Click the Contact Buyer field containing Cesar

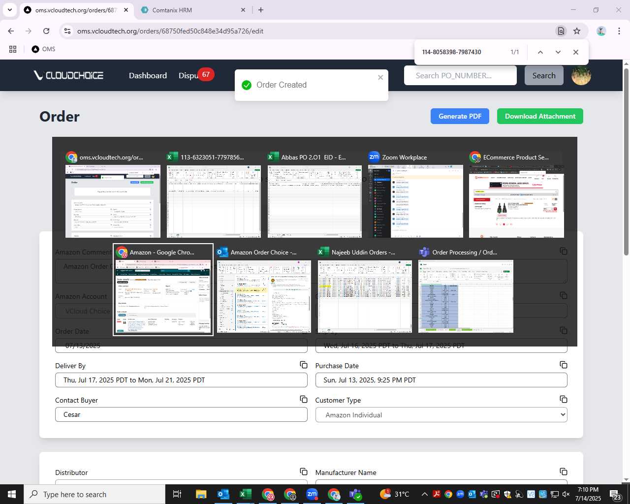point(181,414)
